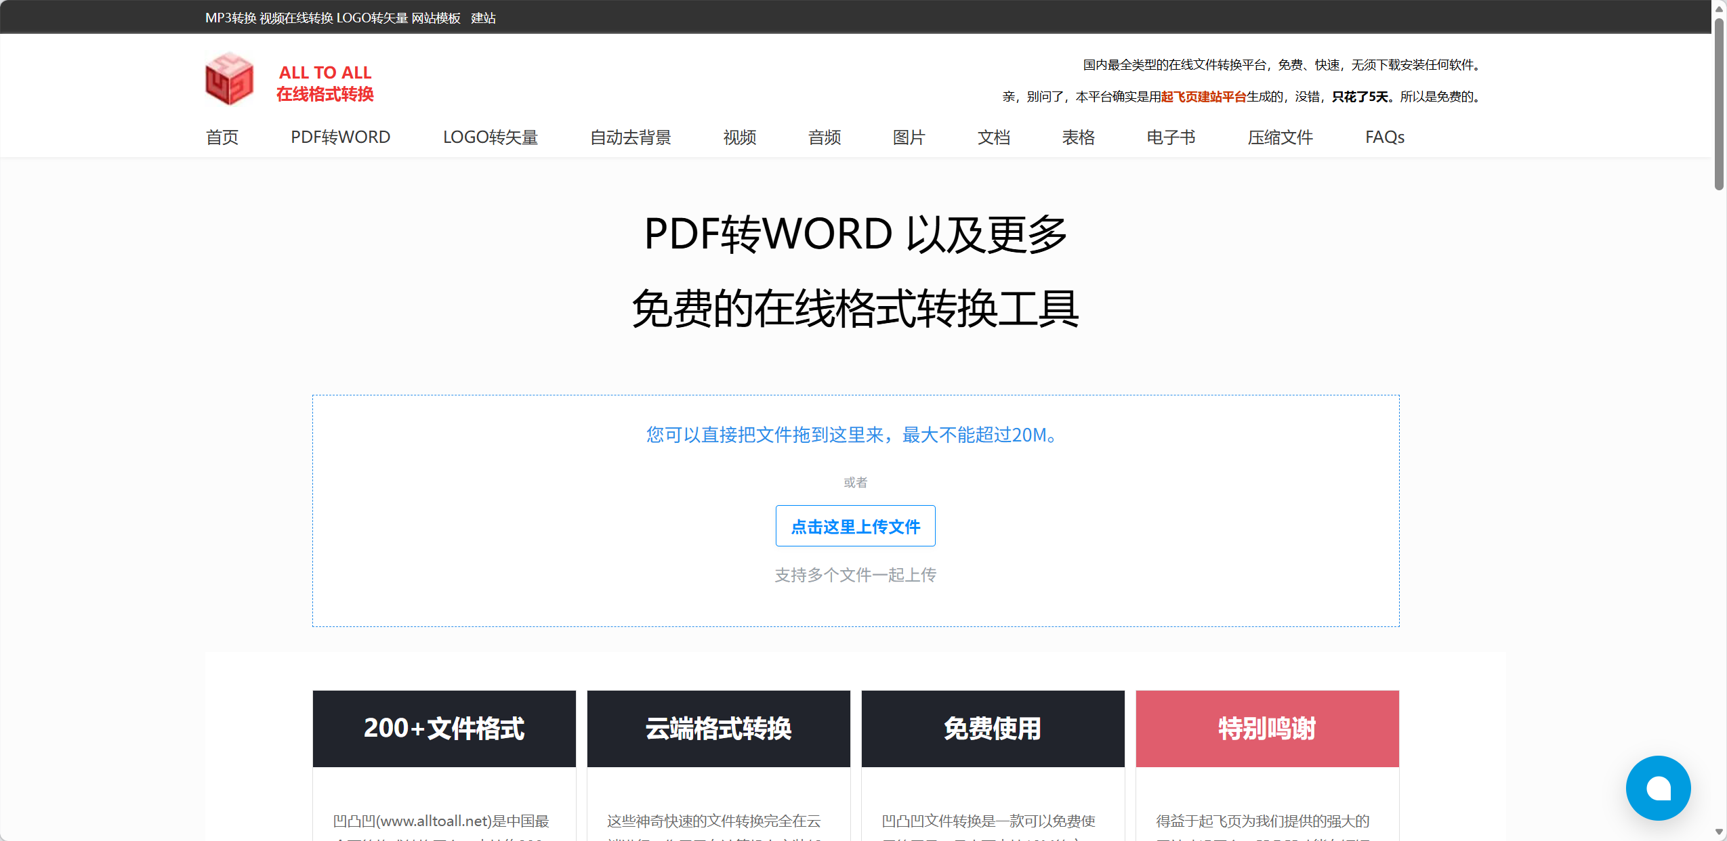Click the red cube site logo
The height and width of the screenshot is (841, 1727).
(x=230, y=79)
